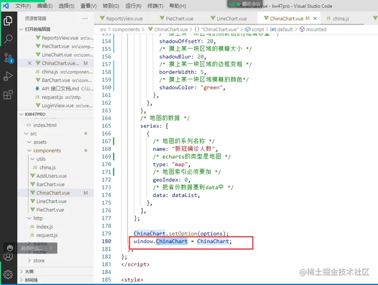Open the Extensions view

8,95
